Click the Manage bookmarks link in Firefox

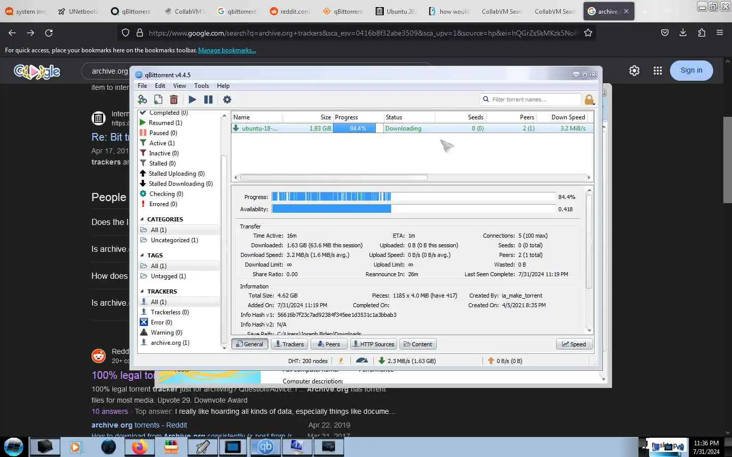point(227,50)
